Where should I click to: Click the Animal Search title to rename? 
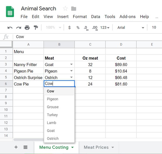(38, 8)
